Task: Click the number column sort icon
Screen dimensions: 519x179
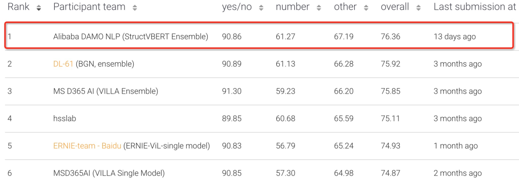Action: pos(319,8)
